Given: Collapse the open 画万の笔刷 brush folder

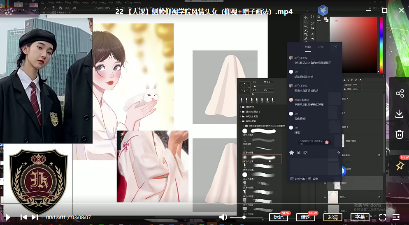Looking at the screenshot, I should coord(240,121).
